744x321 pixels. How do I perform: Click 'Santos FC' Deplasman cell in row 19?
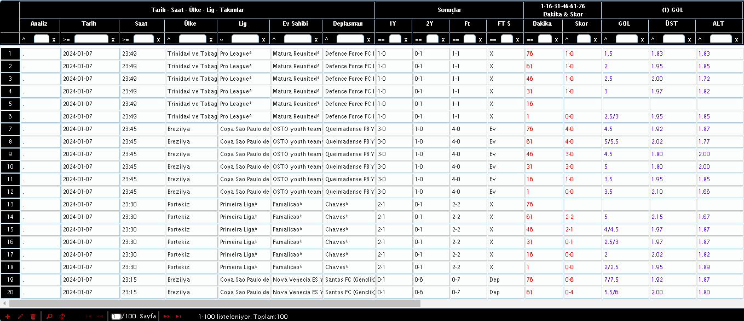[349, 280]
